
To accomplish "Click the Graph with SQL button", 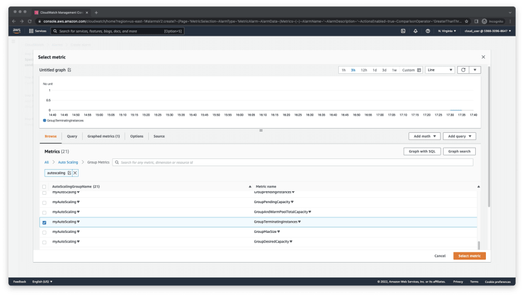I will point(422,151).
